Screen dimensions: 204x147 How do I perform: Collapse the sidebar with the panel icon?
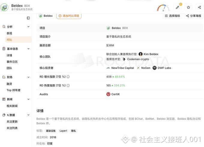[x=28, y=18]
